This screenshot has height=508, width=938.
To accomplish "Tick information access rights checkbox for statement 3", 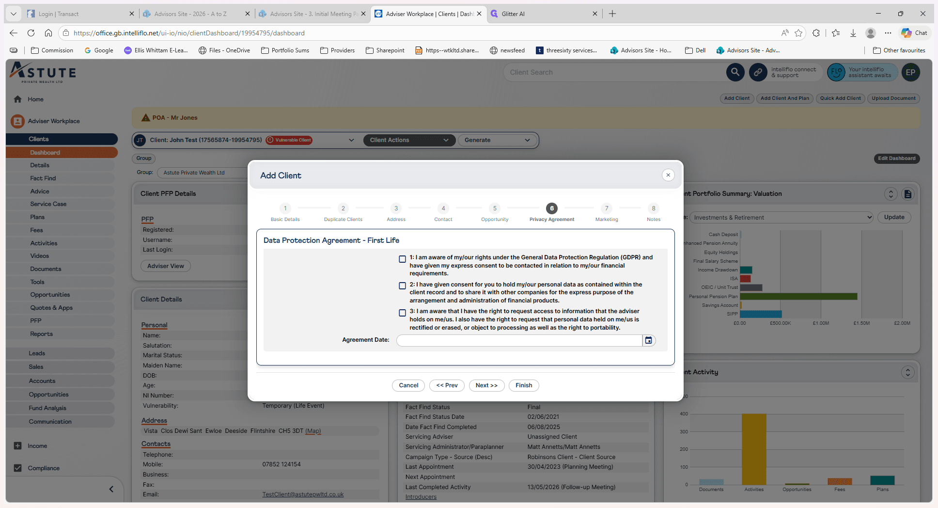I will pos(402,313).
